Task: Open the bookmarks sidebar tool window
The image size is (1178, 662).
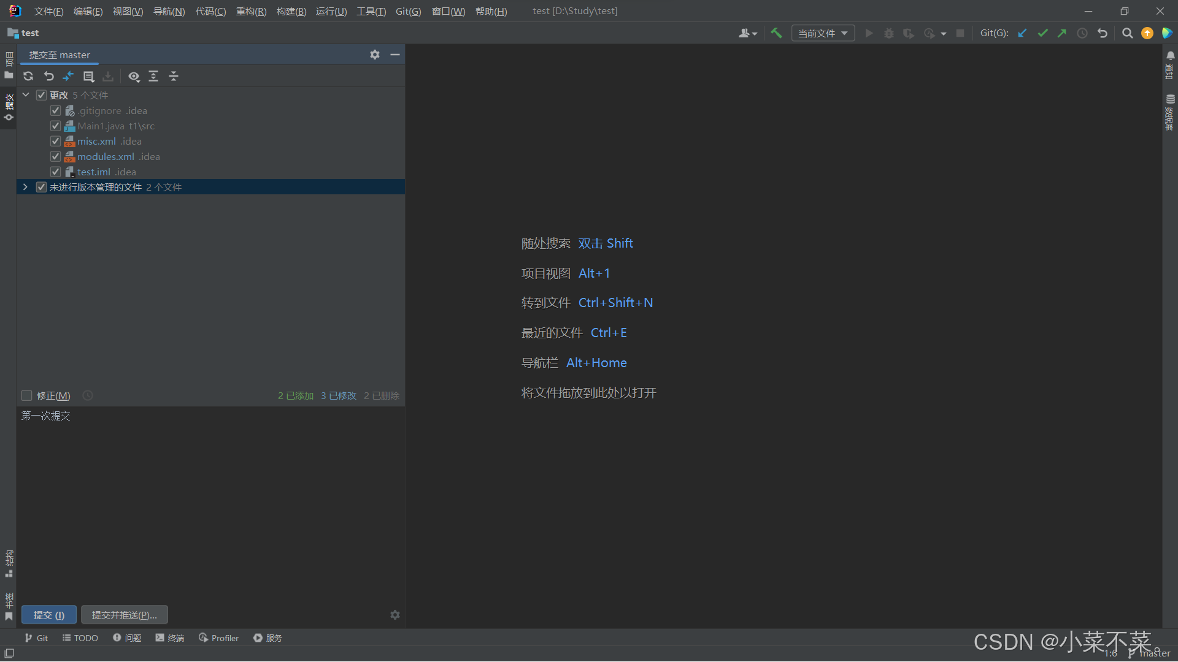Action: (9, 607)
